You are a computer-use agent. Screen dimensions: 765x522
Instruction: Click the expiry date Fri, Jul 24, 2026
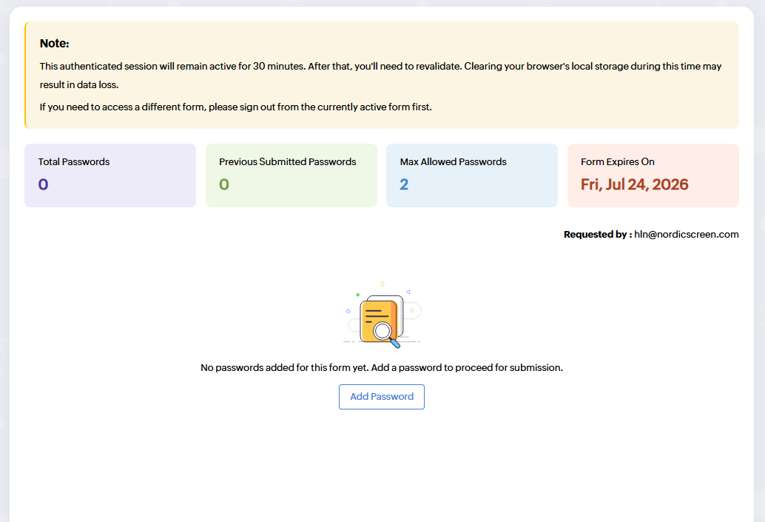634,184
